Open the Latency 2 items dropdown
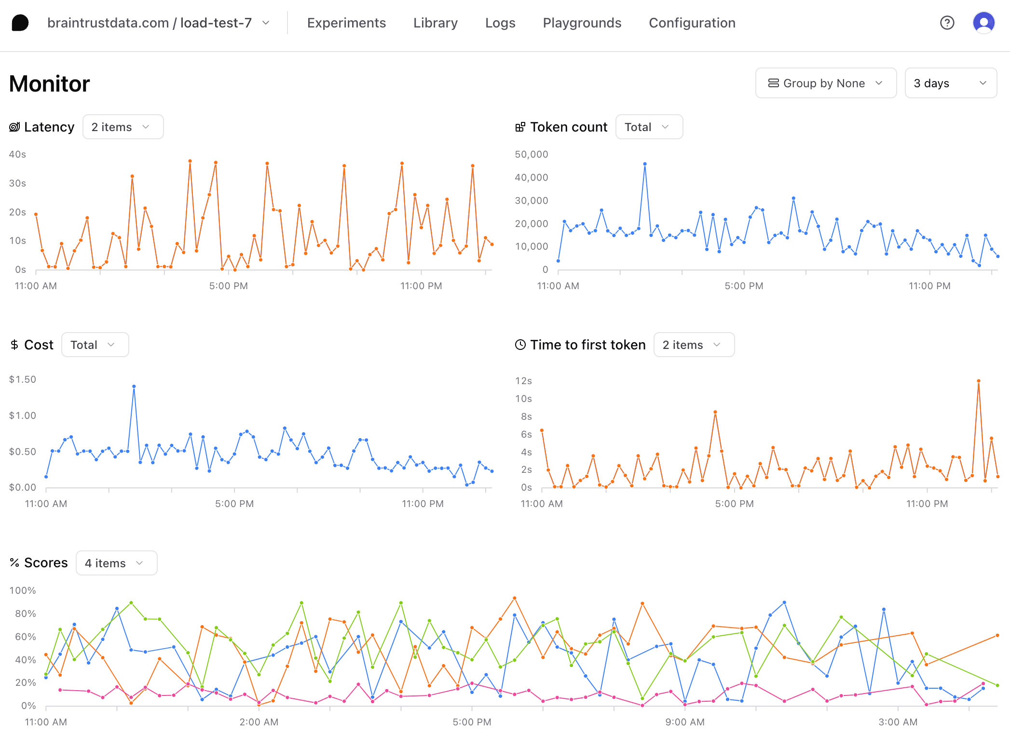 (123, 127)
